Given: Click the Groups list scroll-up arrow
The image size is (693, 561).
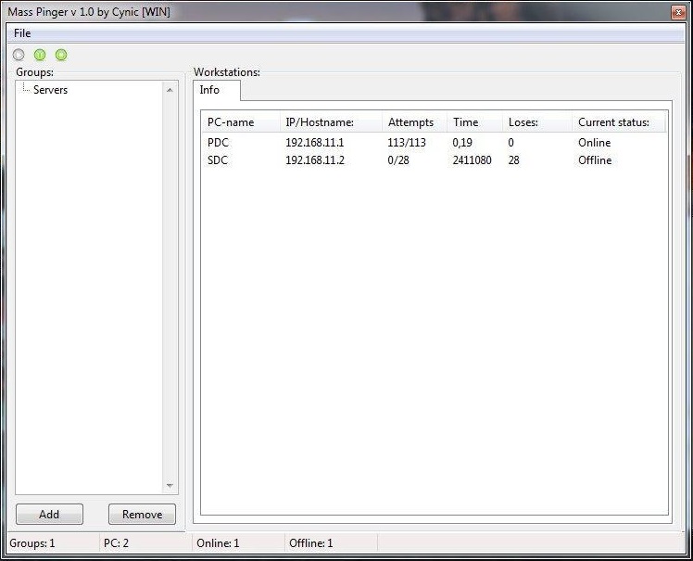Looking at the screenshot, I should (170, 90).
